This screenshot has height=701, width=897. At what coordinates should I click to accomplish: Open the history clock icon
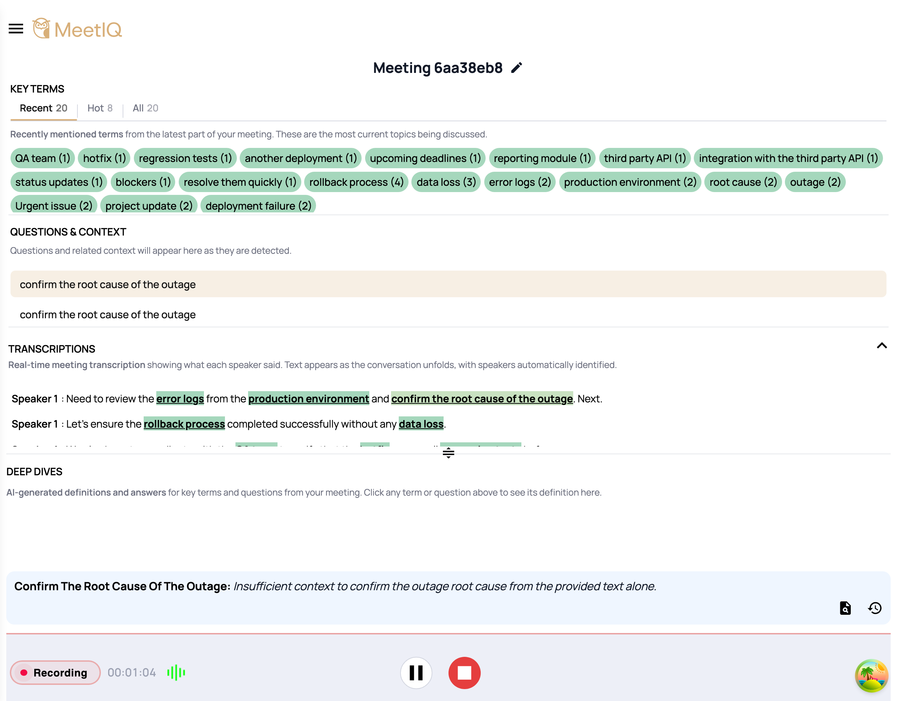point(875,608)
